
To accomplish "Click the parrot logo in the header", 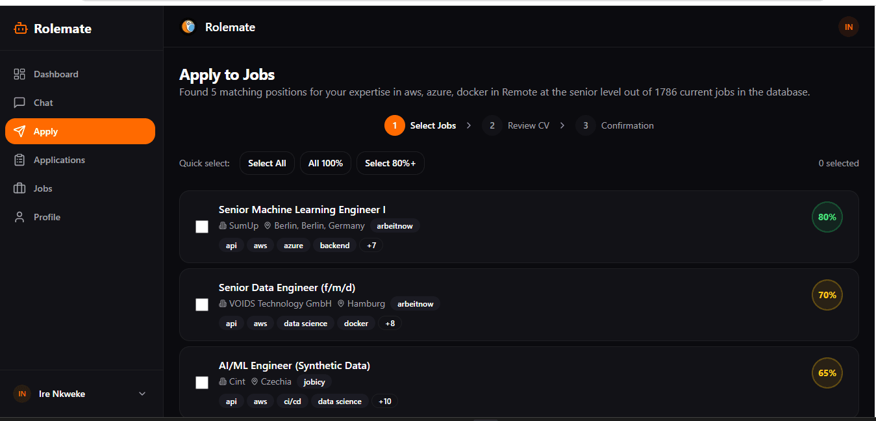I will tap(188, 27).
